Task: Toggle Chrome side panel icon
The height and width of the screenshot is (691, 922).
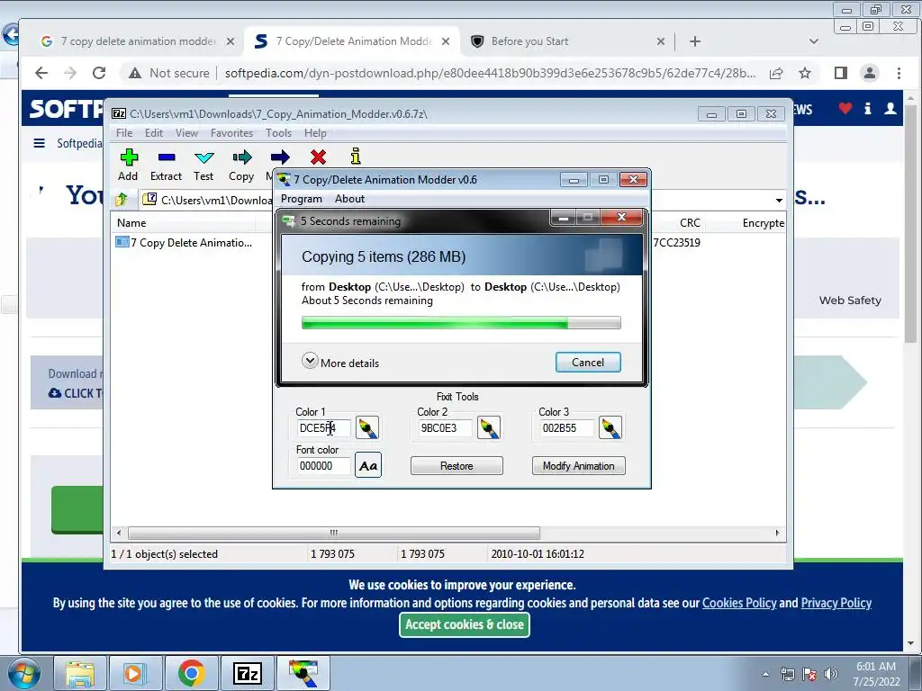Action: (x=841, y=73)
